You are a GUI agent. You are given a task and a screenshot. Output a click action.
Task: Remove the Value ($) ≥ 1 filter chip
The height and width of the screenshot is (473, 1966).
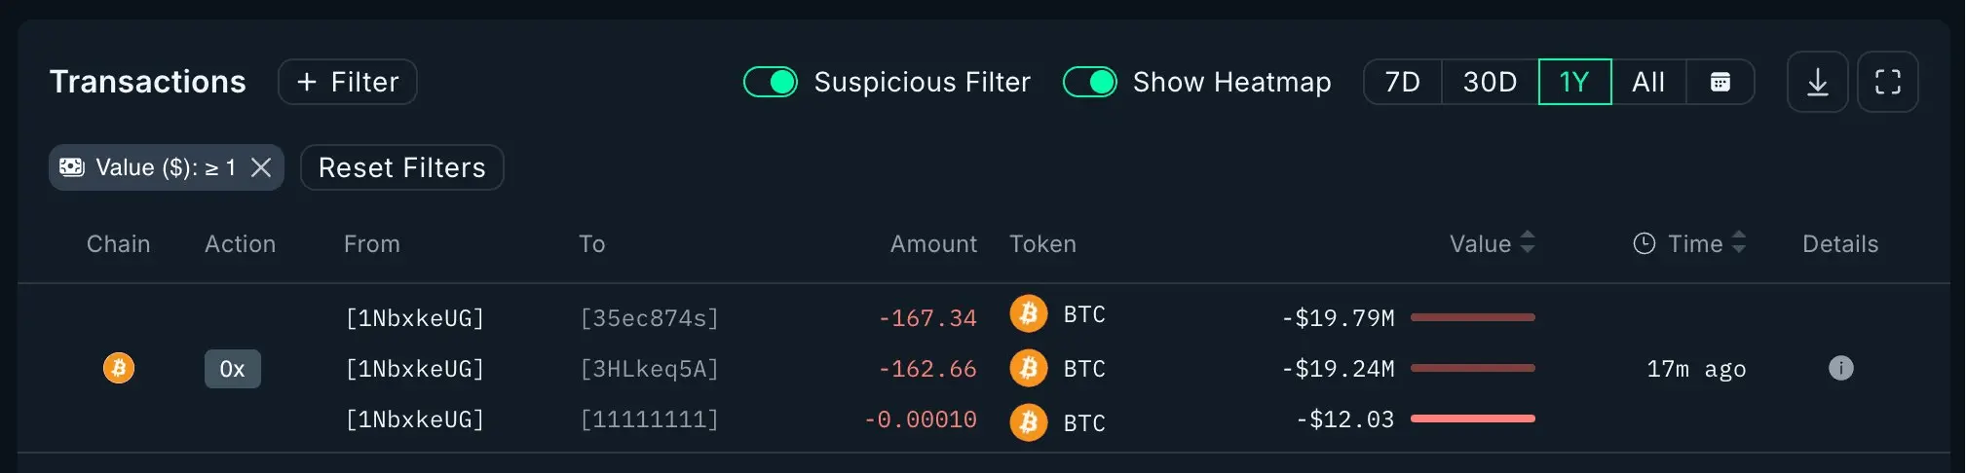click(x=260, y=167)
